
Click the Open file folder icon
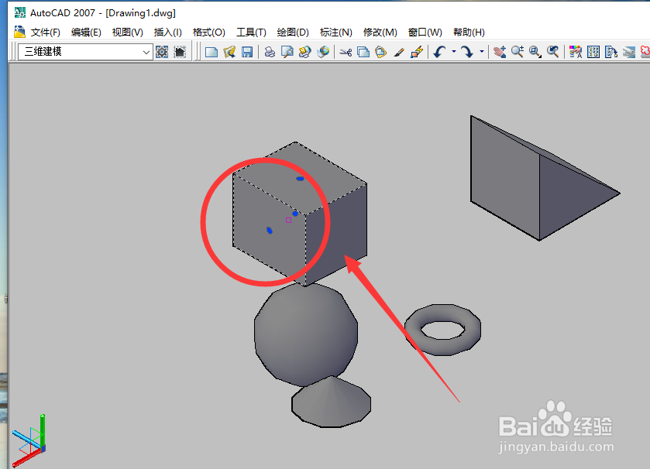tap(229, 52)
